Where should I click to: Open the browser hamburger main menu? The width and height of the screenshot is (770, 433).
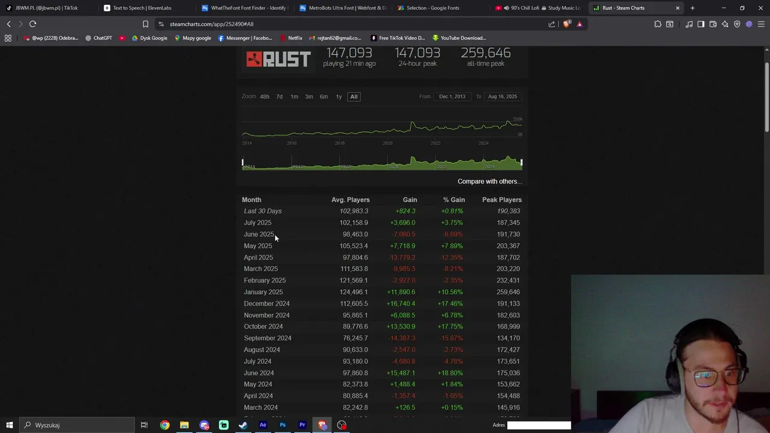click(x=761, y=24)
